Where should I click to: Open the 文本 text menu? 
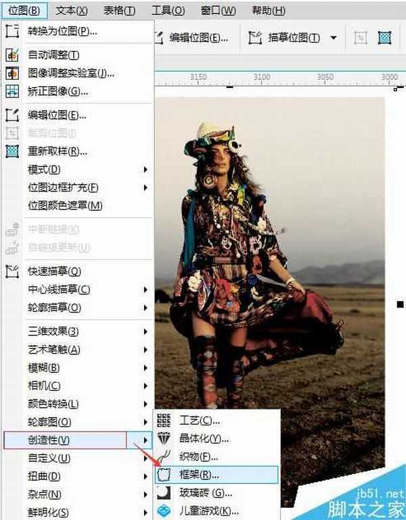tap(71, 11)
